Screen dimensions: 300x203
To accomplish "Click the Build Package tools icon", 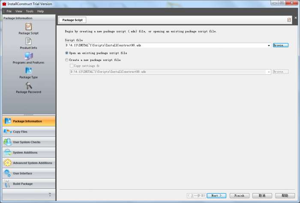I will coord(8,184).
